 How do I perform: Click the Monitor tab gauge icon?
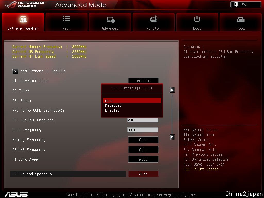(x=154, y=19)
